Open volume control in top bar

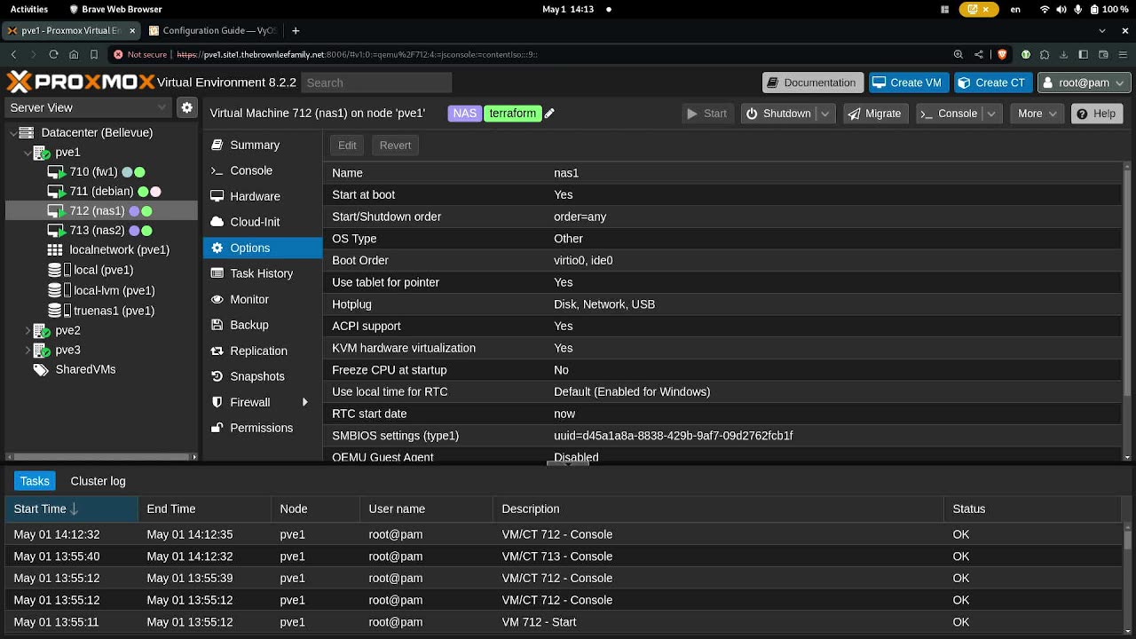(x=1061, y=9)
